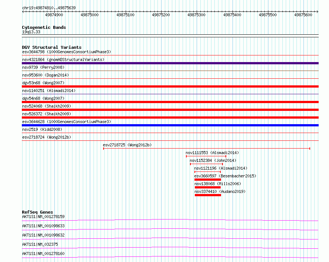Click the nsv1121196 span line

[x=207, y=172]
